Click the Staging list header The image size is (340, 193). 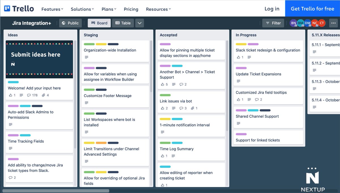[91, 35]
